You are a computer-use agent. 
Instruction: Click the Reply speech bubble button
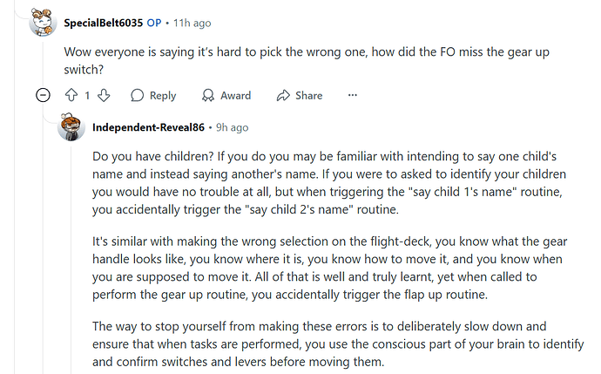[x=153, y=95]
